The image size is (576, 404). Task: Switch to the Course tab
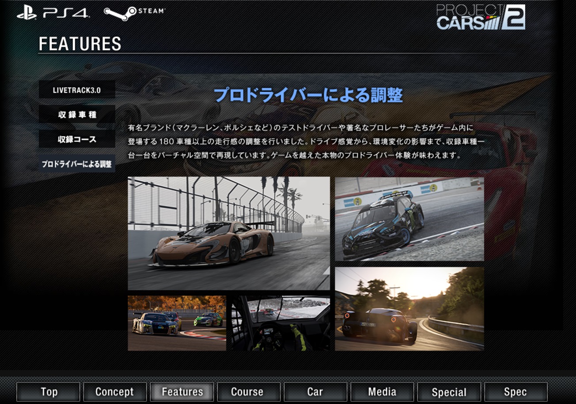click(249, 392)
